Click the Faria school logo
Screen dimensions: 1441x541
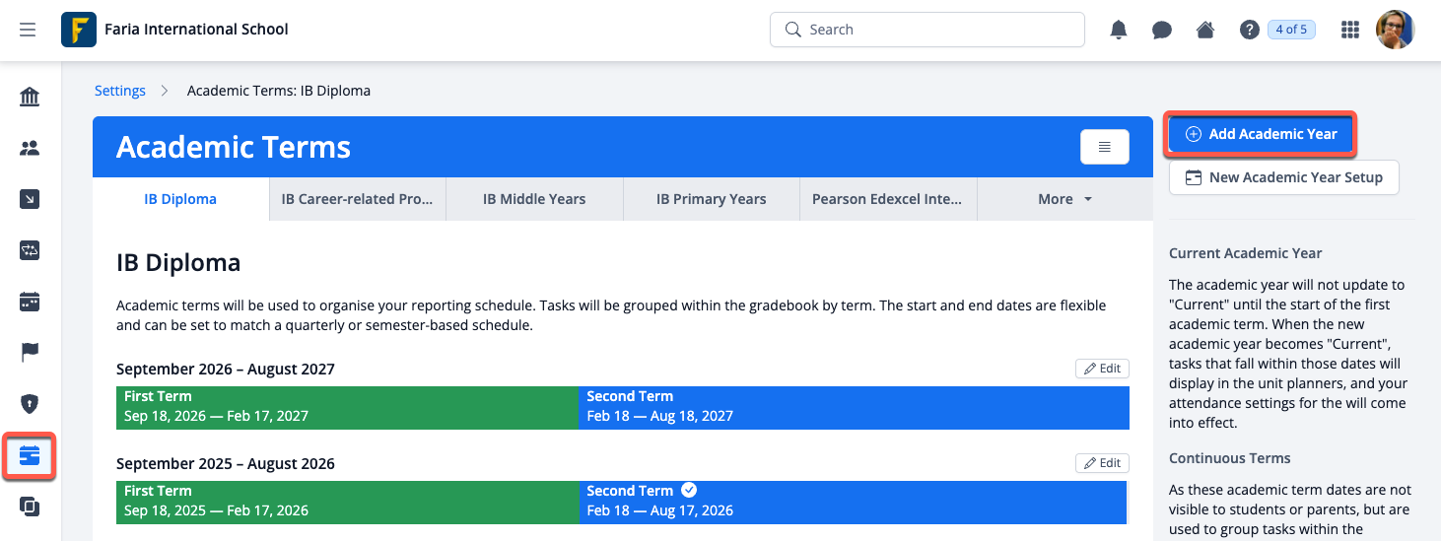coord(78,30)
